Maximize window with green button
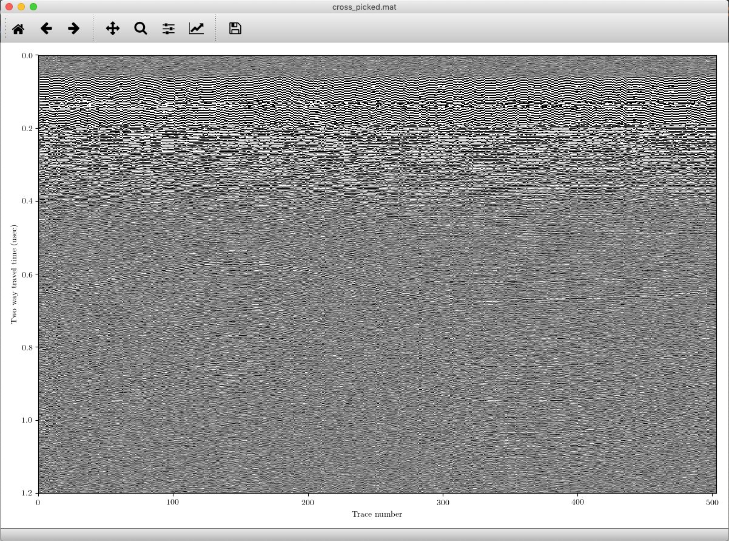The width and height of the screenshot is (729, 541). pos(33,7)
